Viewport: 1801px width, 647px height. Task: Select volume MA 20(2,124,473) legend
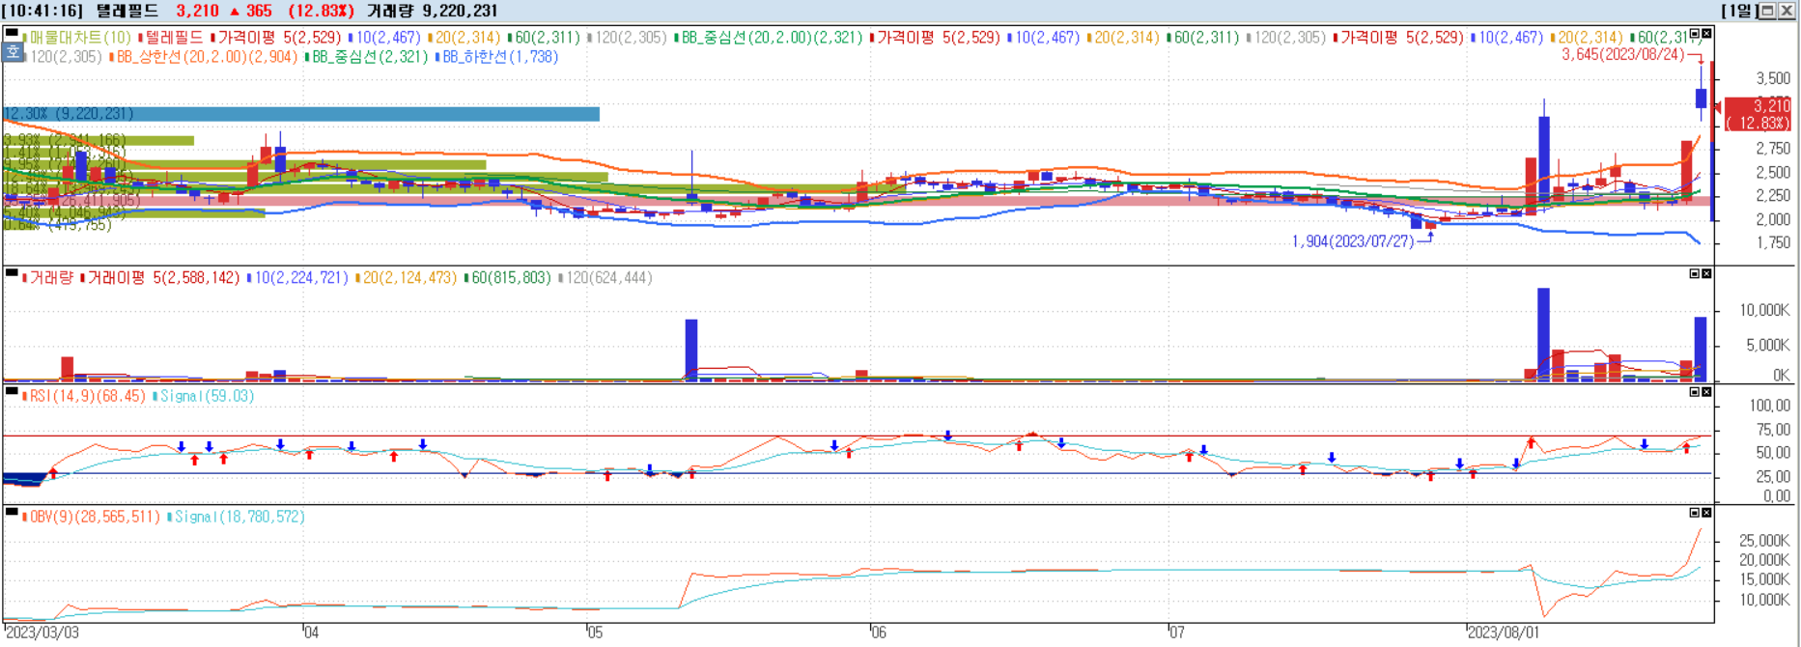coord(408,278)
